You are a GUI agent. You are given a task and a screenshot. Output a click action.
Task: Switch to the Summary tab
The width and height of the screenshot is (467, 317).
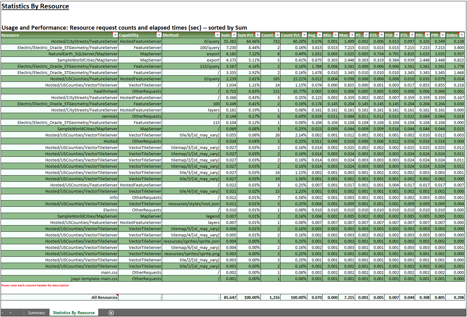tap(36, 313)
